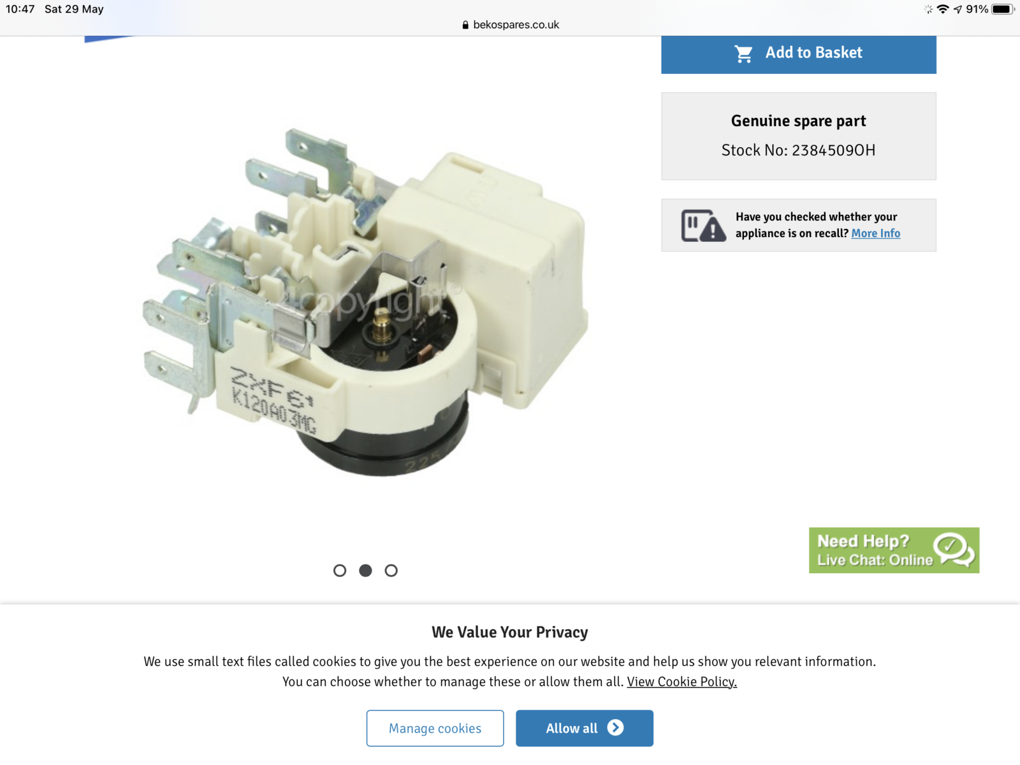The height and width of the screenshot is (765, 1020).
Task: Tap the bekospares.co.uk address bar
Action: coord(510,25)
